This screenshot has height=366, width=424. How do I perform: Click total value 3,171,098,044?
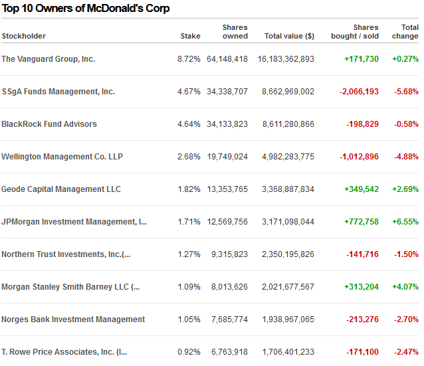[288, 222]
